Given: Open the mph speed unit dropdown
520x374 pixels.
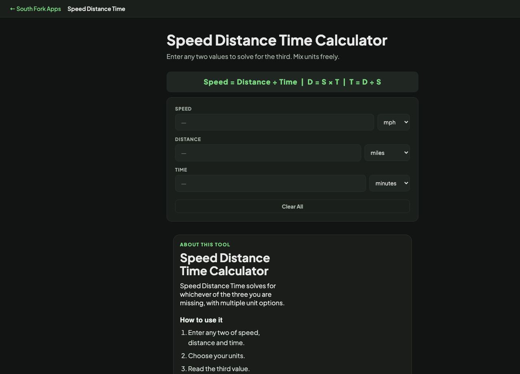Looking at the screenshot, I should 394,122.
